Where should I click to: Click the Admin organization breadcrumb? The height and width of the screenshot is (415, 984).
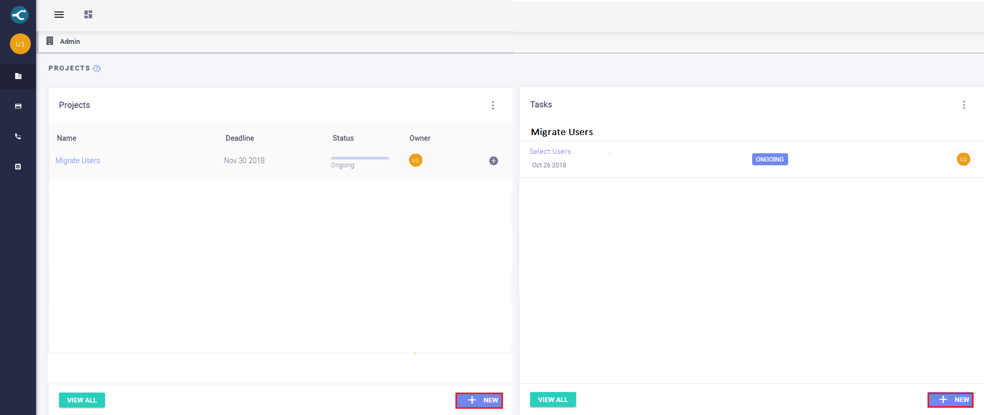[x=69, y=41]
